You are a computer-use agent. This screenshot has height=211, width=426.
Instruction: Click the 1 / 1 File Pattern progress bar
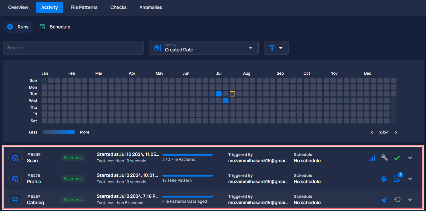point(187,176)
